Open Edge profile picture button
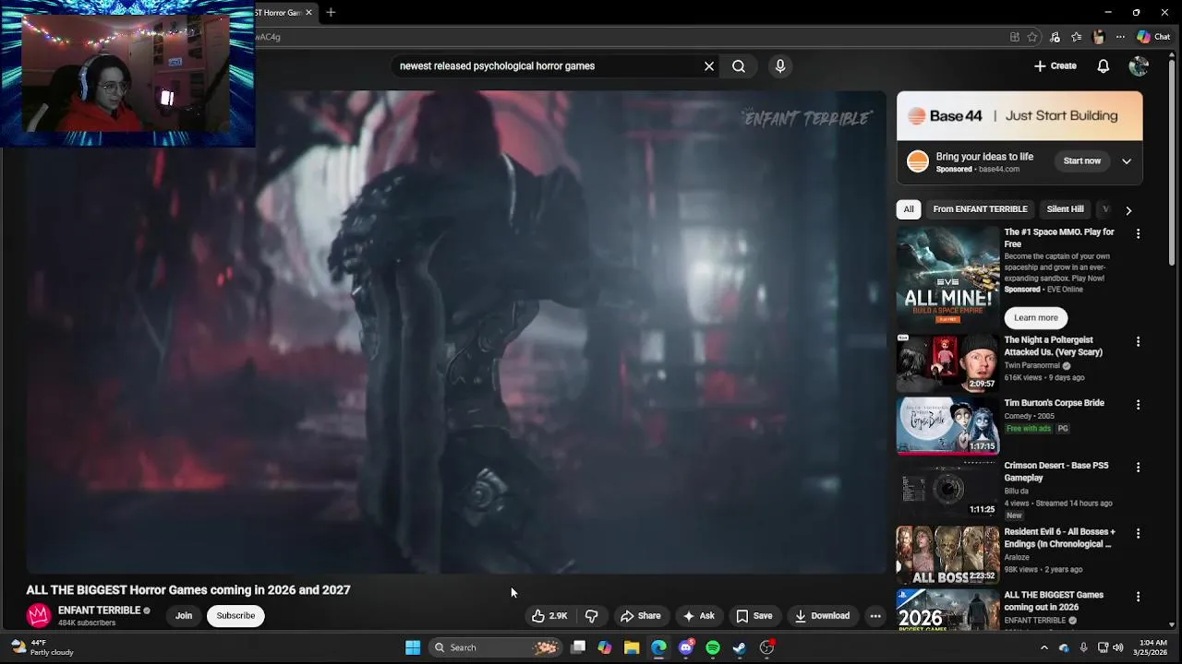This screenshot has height=664, width=1182. tap(1098, 37)
